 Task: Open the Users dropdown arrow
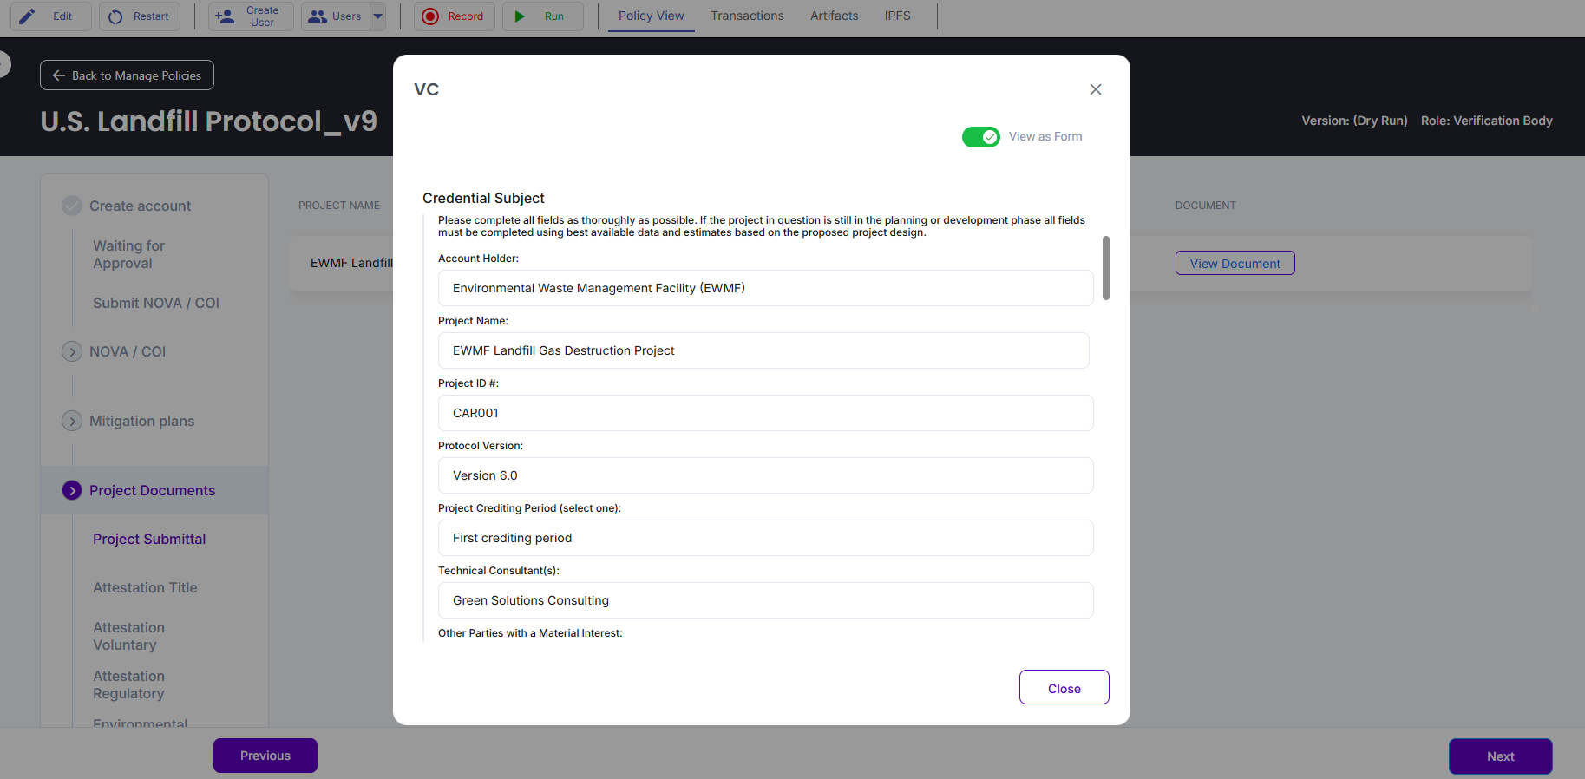378,16
